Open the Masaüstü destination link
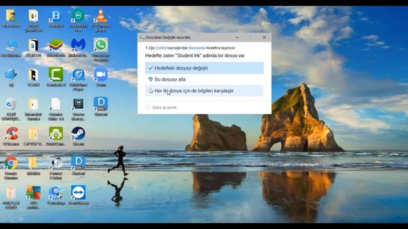408x229 pixels. pos(197,48)
